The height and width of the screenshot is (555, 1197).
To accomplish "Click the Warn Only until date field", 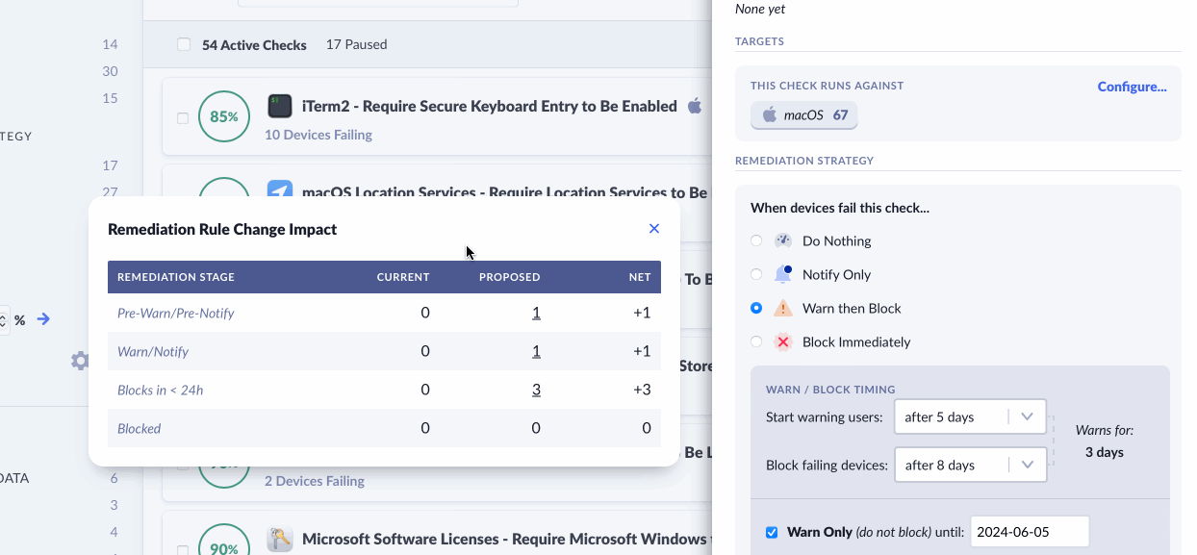I will pos(1030,532).
